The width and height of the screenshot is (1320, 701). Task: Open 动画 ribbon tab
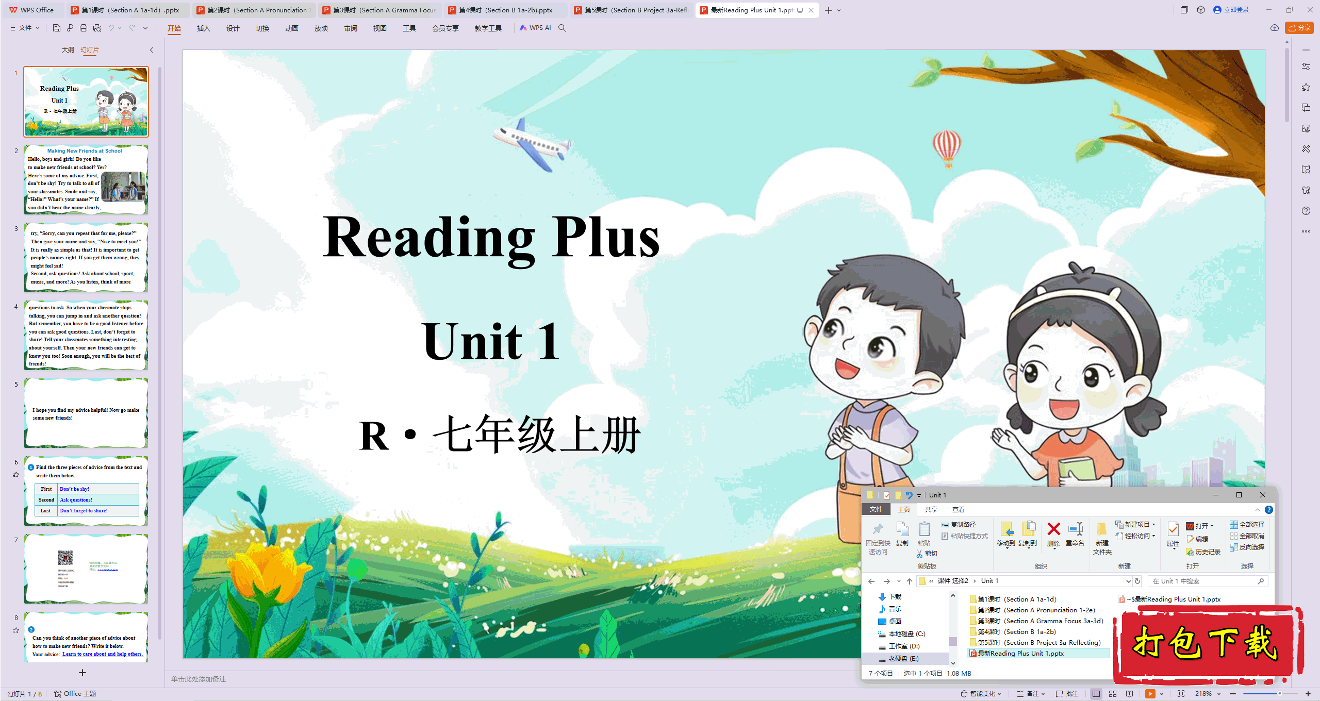point(291,28)
